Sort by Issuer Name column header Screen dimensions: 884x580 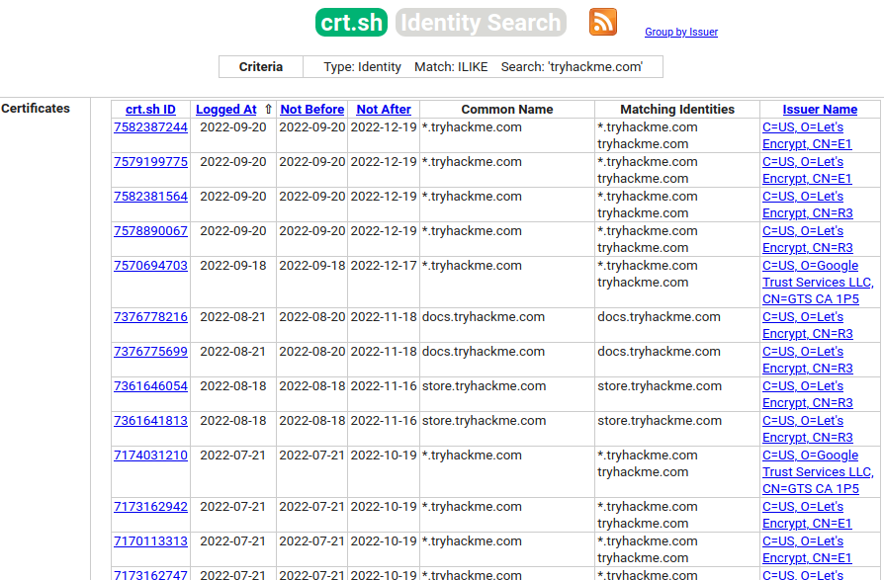[820, 110]
